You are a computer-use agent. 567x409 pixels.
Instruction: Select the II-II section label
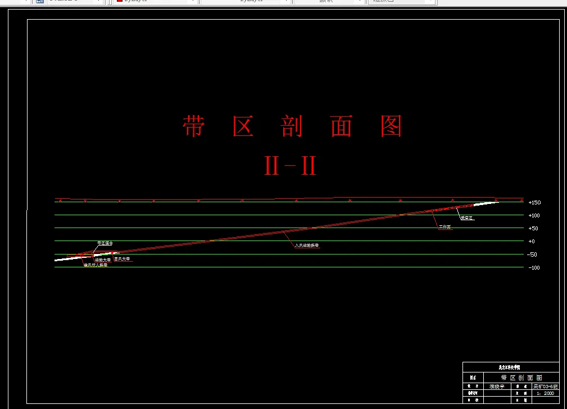291,166
